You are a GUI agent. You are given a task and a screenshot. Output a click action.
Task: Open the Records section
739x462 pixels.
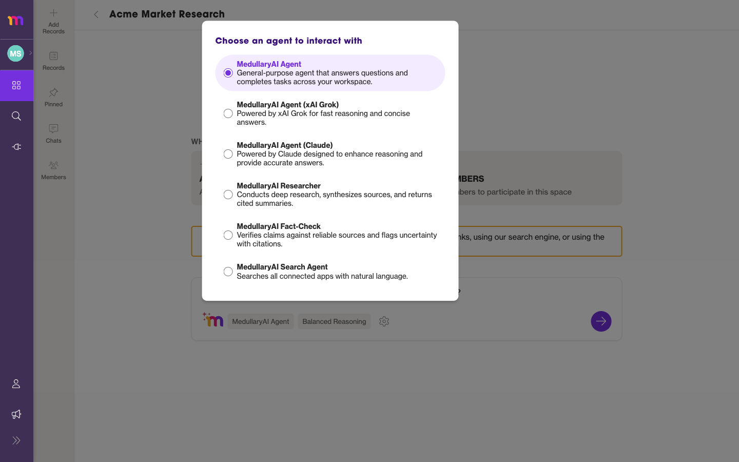[x=53, y=61]
